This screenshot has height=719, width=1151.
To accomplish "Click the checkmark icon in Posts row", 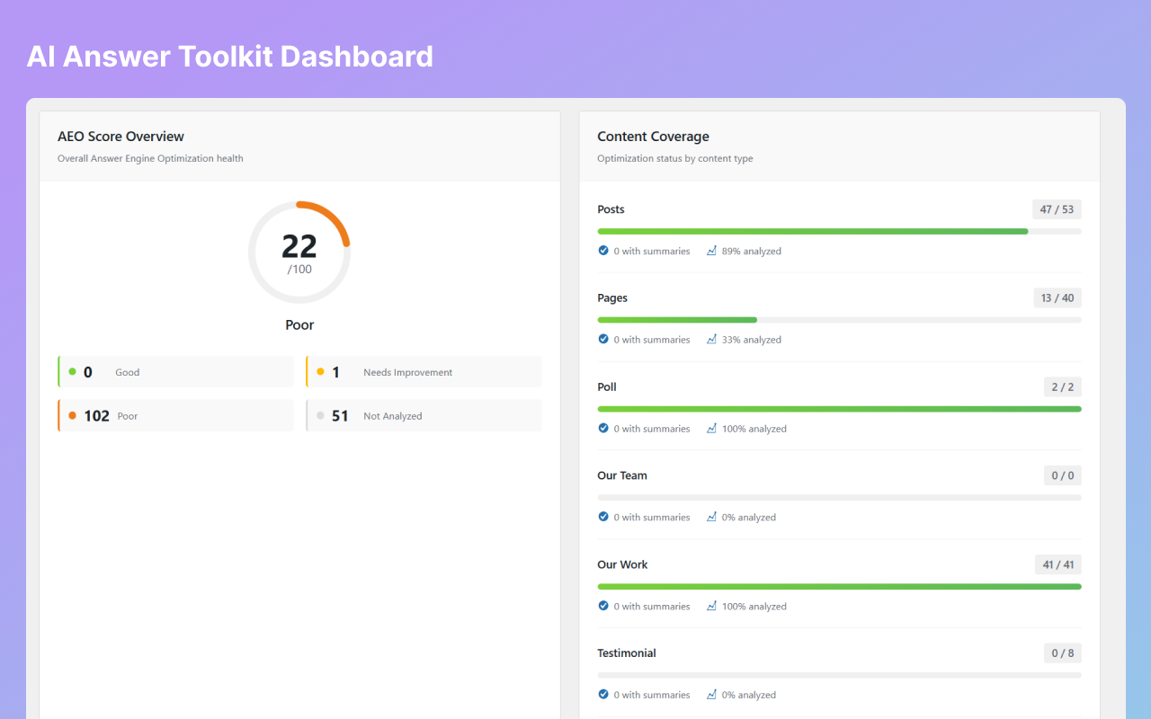I will pyautogui.click(x=603, y=251).
